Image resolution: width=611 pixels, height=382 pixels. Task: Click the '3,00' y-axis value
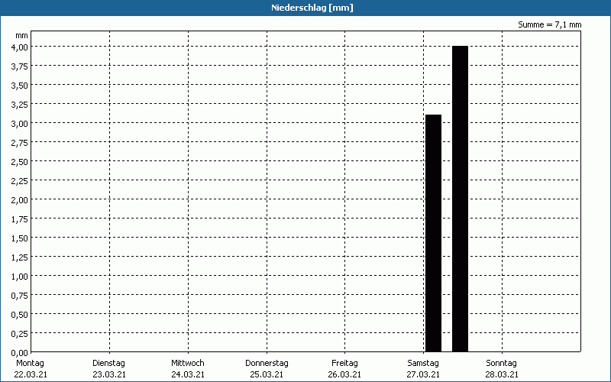tap(20, 124)
